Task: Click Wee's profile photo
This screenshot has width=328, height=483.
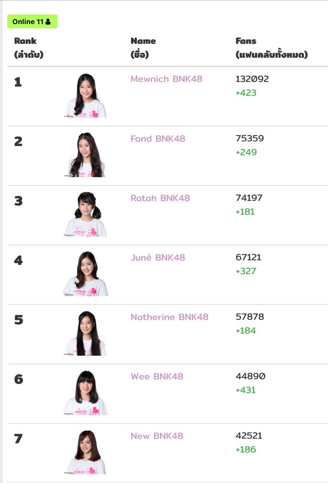Action: 86,393
